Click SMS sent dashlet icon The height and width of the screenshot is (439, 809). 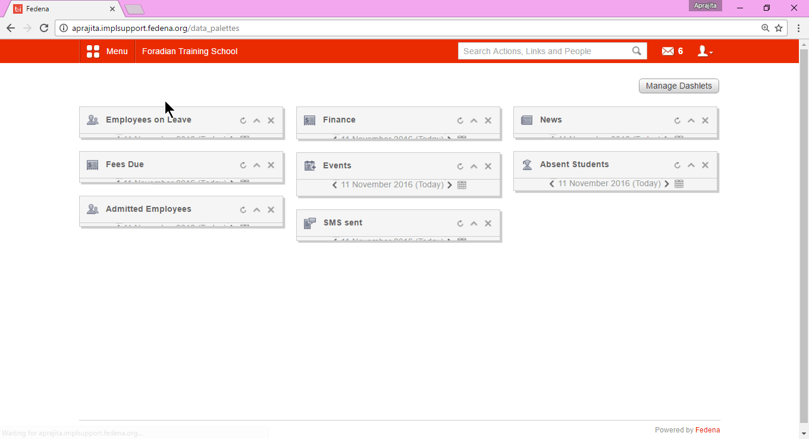tap(310, 223)
